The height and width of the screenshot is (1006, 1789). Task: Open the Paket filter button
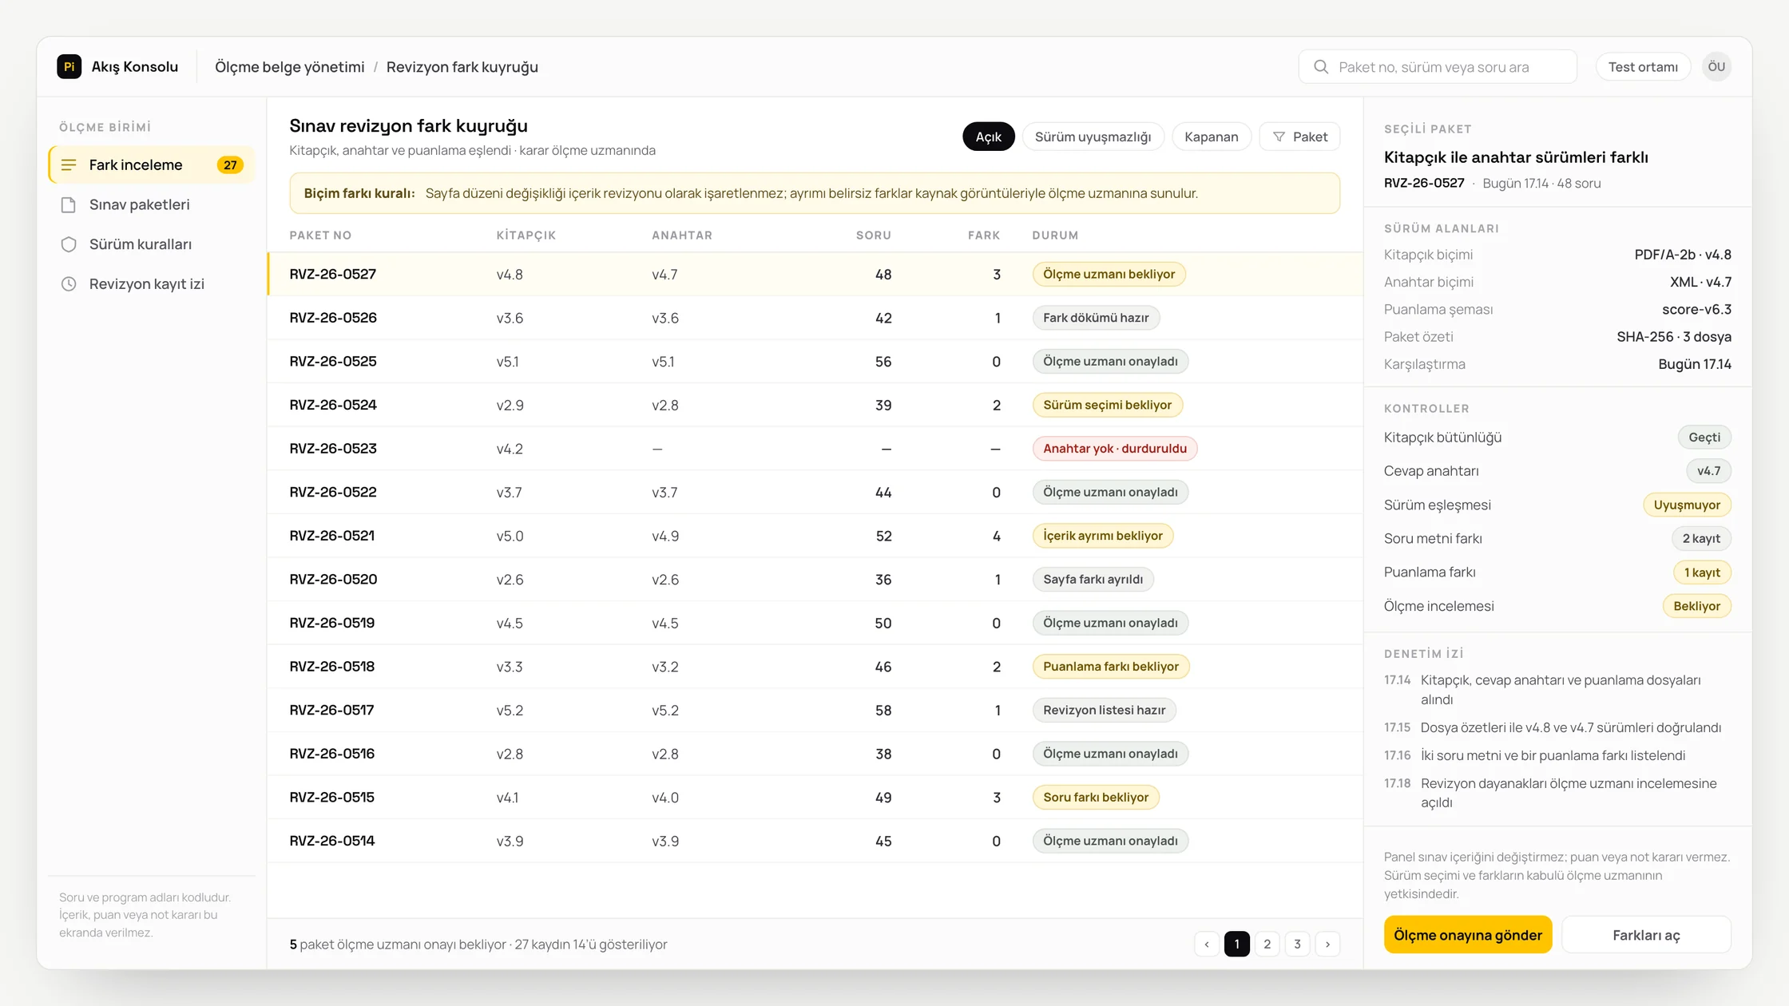1299,137
